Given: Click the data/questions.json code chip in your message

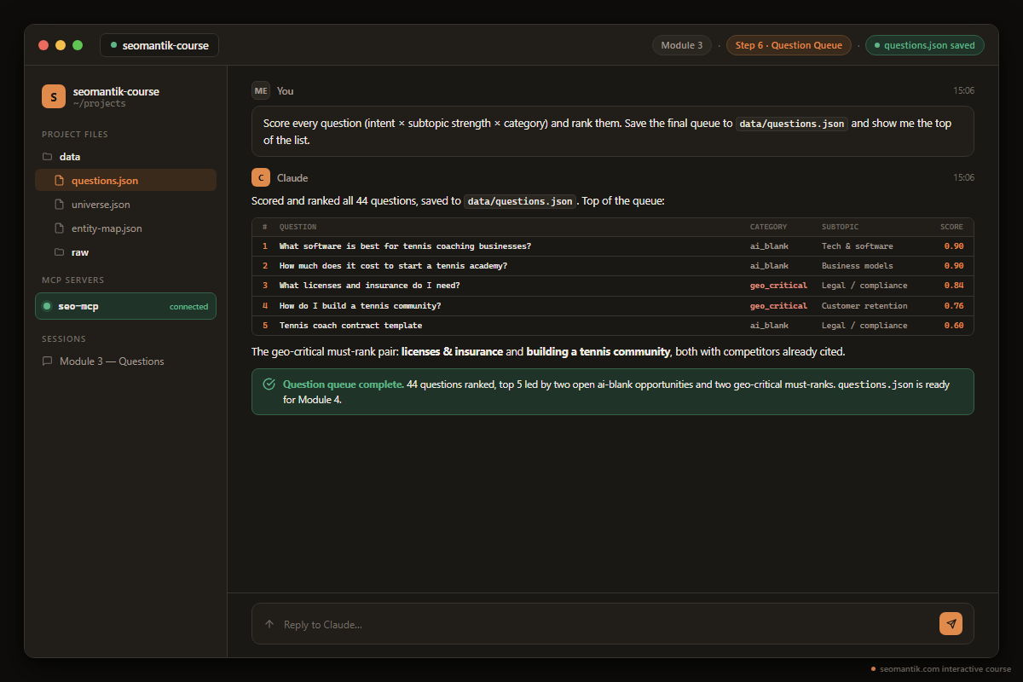Looking at the screenshot, I should [792, 124].
